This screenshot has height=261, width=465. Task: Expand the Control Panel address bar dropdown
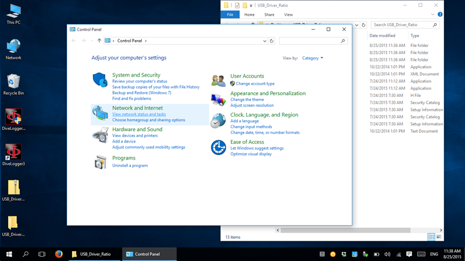click(264, 41)
